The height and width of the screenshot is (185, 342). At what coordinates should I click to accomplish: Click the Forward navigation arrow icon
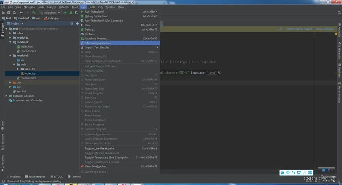(x=27, y=13)
